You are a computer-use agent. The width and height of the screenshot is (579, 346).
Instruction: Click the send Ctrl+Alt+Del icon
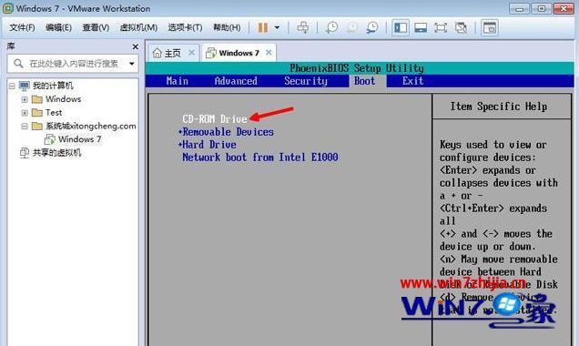point(303,27)
